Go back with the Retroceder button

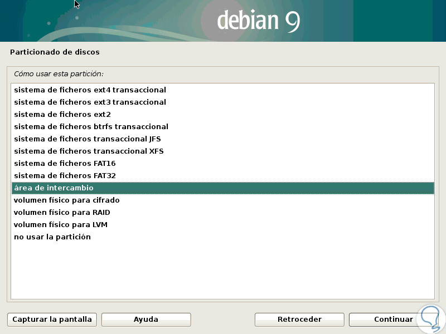(299, 320)
